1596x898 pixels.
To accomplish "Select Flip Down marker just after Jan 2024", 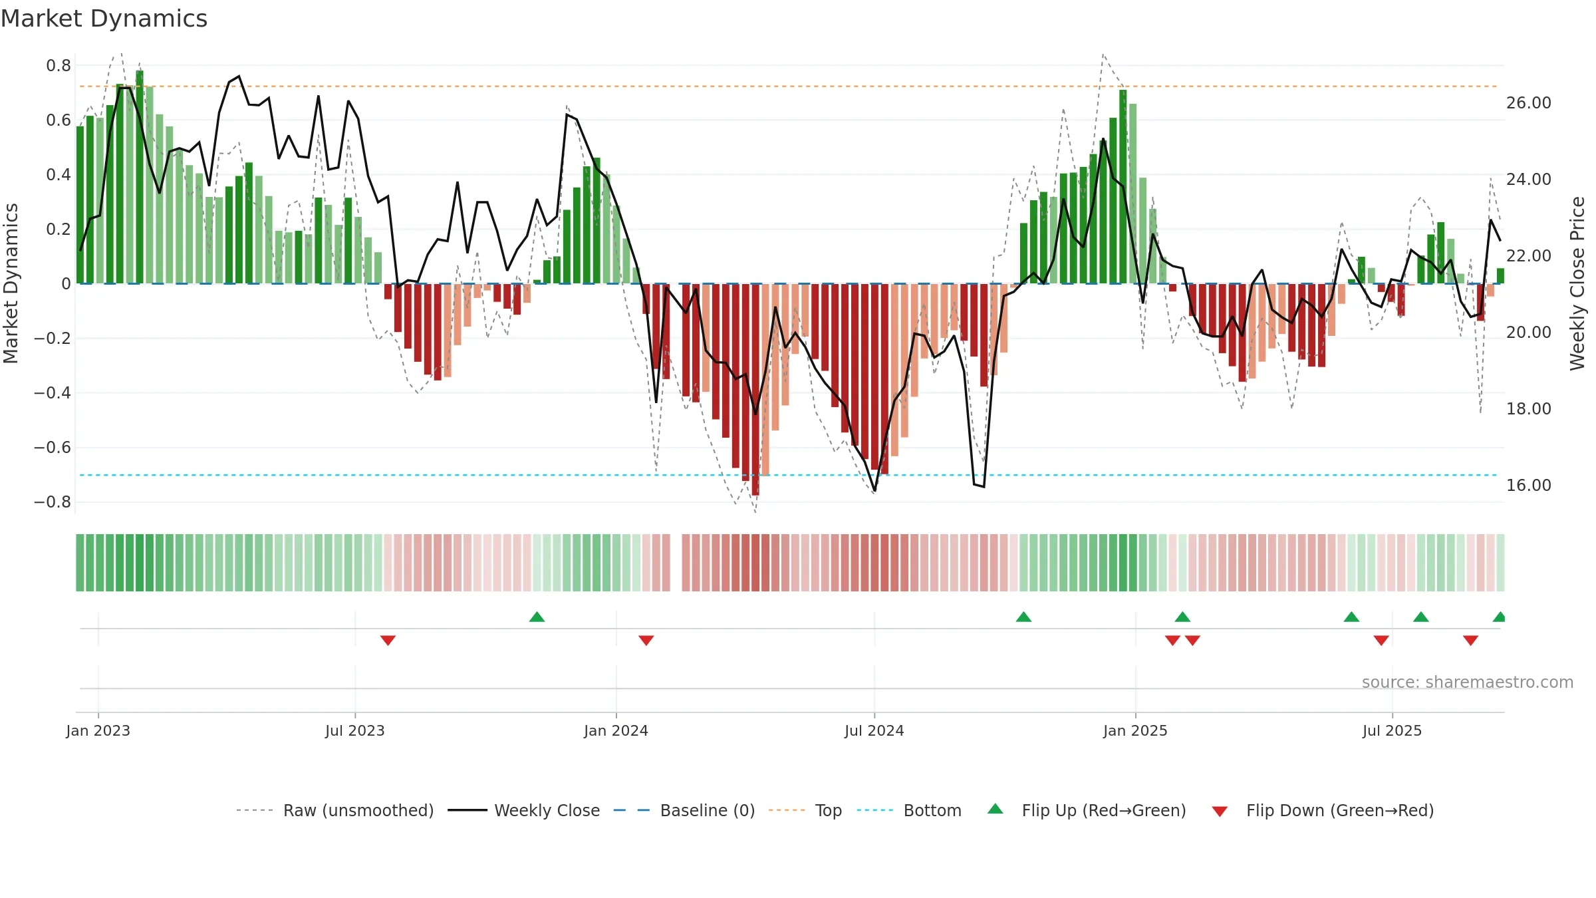I will 646,641.
